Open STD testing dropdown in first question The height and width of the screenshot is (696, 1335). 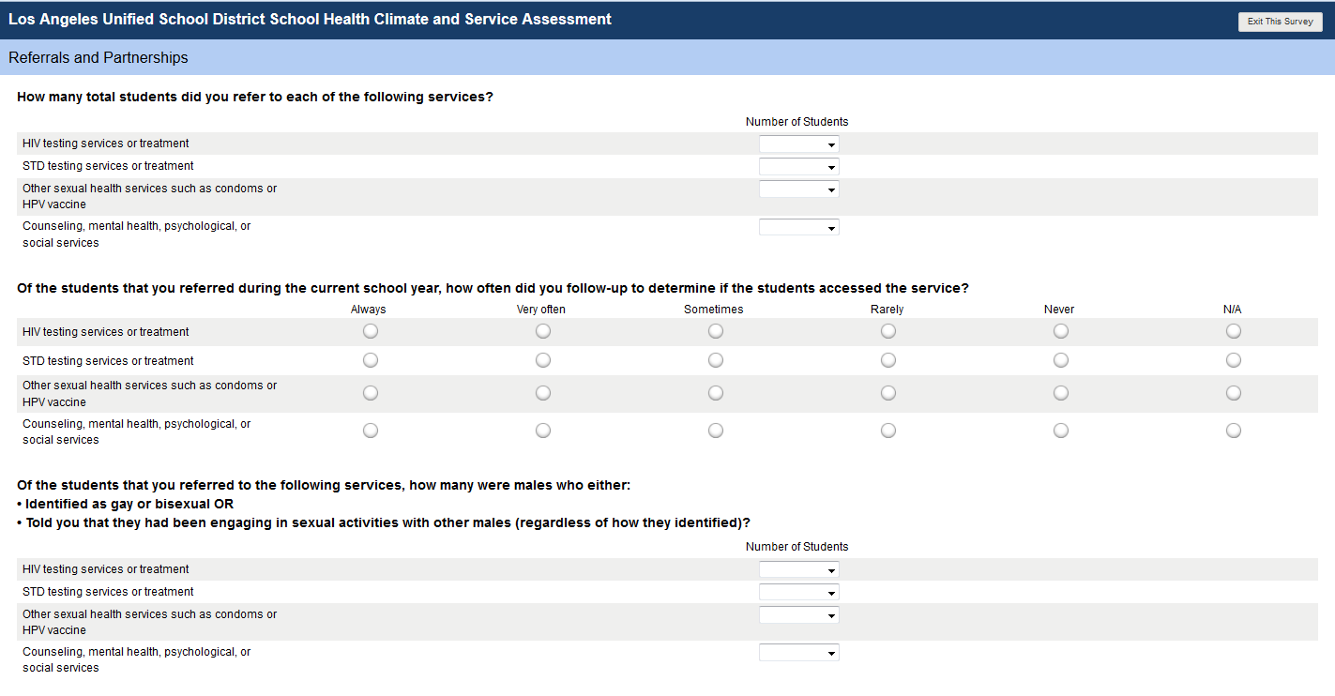coord(798,167)
